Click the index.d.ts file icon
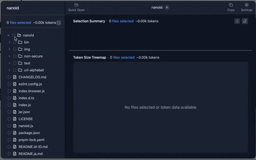Image resolution: width=256 pixels, height=160 pixels. (x=15, y=98)
